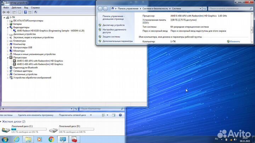Select Local Disk (C:) drive
Screen dimensions: 255x143
(x=22, y=128)
